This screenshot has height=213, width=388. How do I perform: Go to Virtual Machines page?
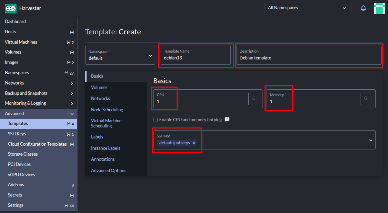[21, 42]
